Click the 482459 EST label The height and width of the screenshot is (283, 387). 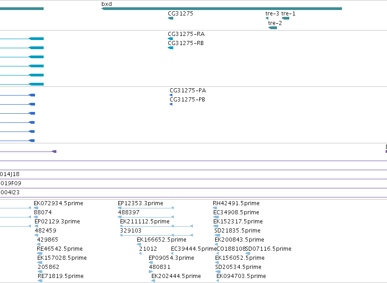(45, 231)
